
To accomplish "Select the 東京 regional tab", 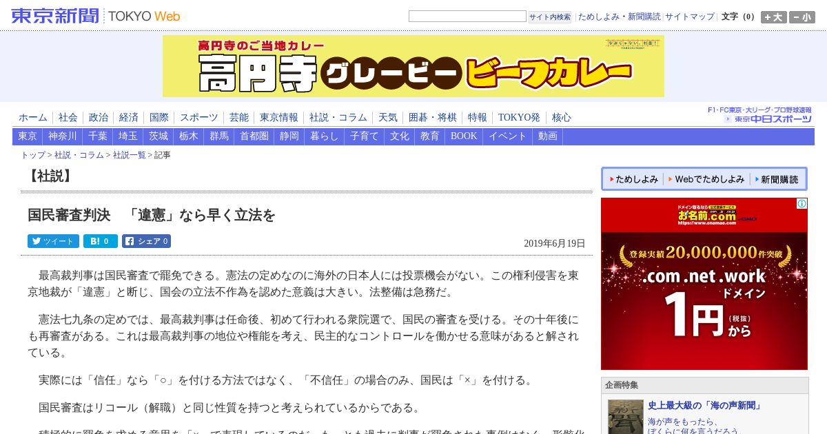I will (x=28, y=136).
